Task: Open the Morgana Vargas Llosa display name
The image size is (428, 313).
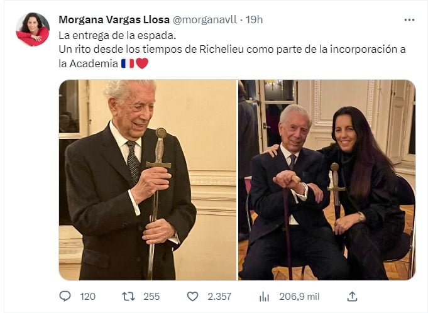Action: coord(114,19)
